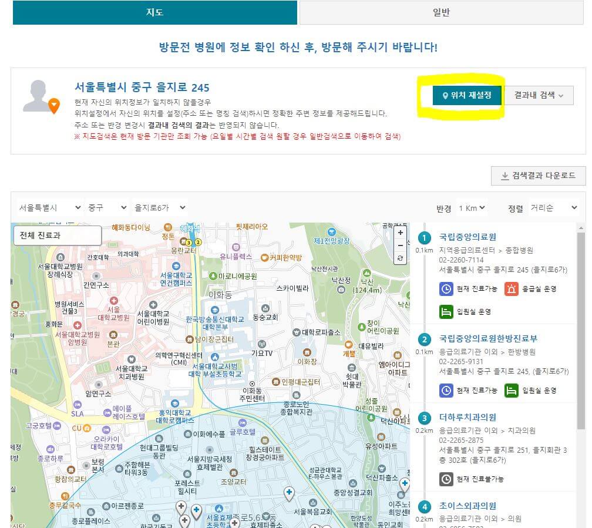Switch to the 지도 tab
The width and height of the screenshot is (592, 528).
[155, 12]
